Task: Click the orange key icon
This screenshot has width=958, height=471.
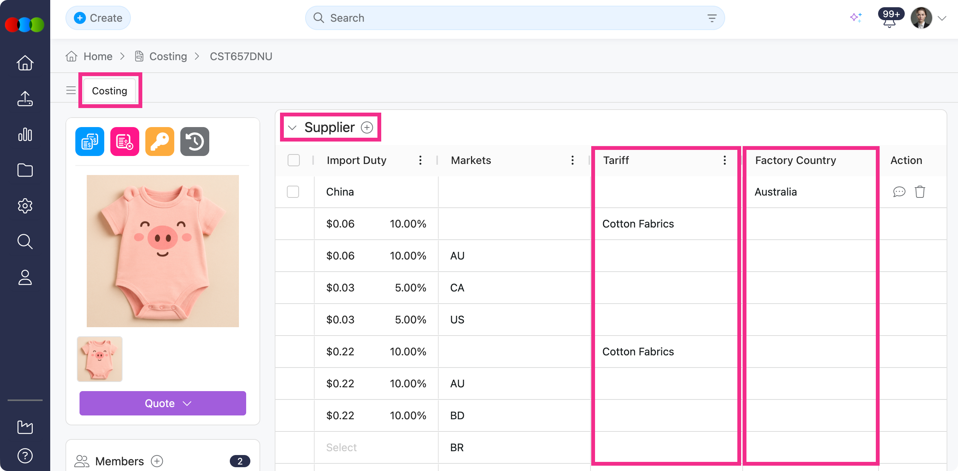Action: pyautogui.click(x=159, y=142)
